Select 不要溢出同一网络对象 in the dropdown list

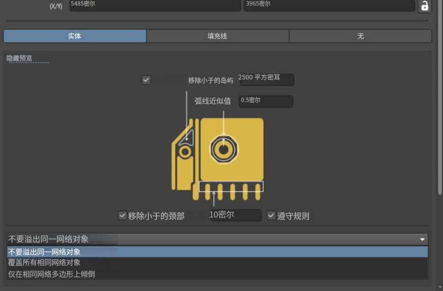[x=217, y=252]
